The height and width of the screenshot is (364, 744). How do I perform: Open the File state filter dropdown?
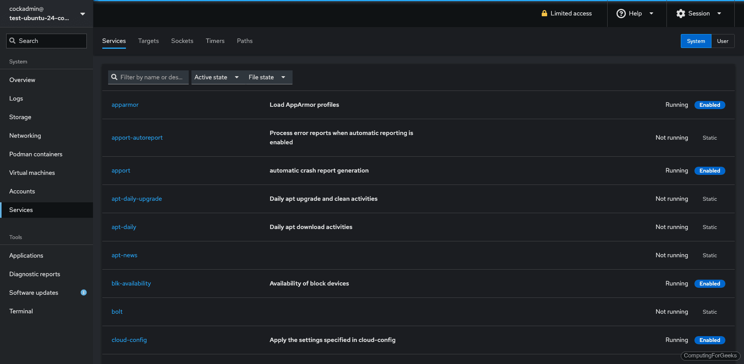pos(267,77)
